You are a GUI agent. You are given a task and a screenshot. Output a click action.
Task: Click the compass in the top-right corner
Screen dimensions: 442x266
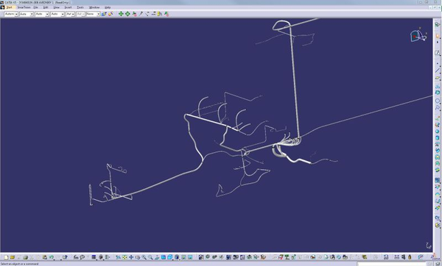418,35
